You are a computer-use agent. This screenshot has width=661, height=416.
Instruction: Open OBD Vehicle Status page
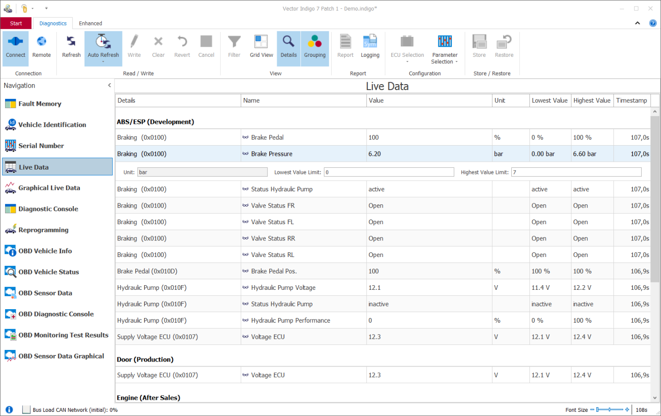(x=57, y=272)
